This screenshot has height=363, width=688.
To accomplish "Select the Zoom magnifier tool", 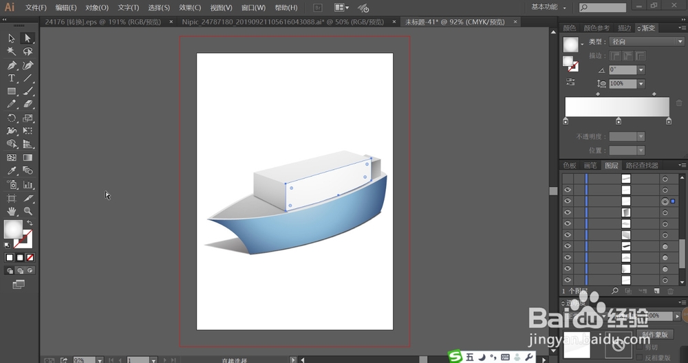I will 28,211.
